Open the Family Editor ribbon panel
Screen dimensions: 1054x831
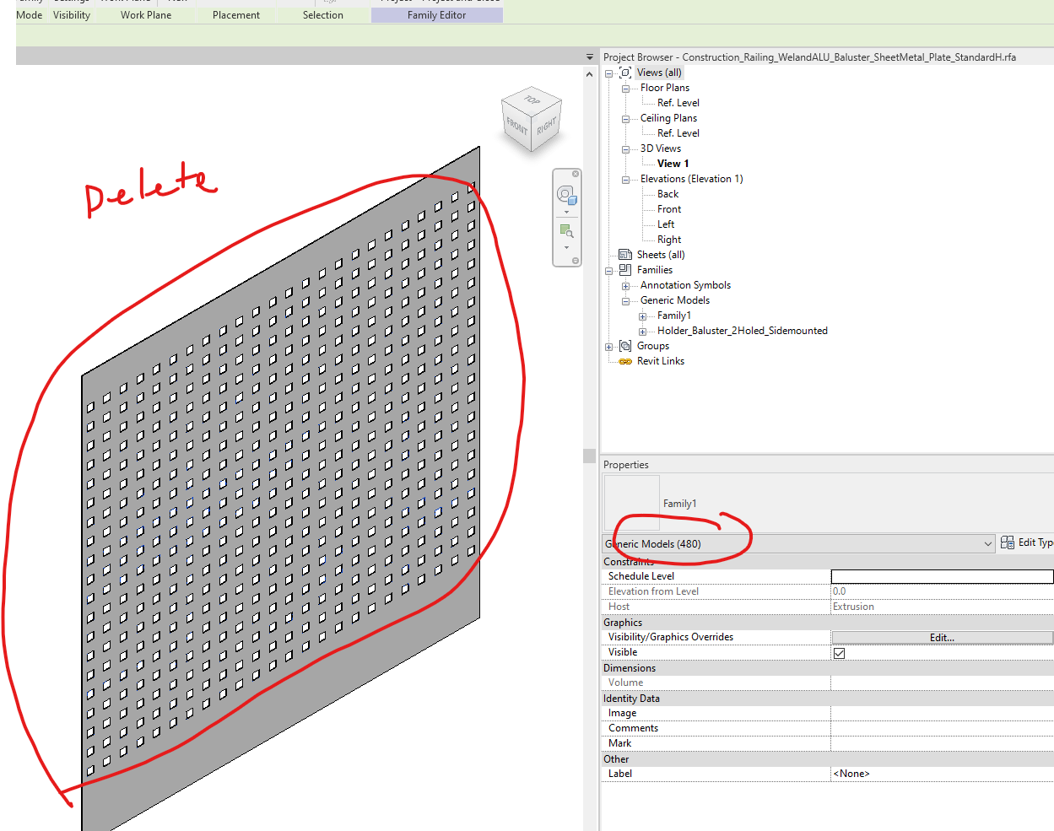click(437, 15)
